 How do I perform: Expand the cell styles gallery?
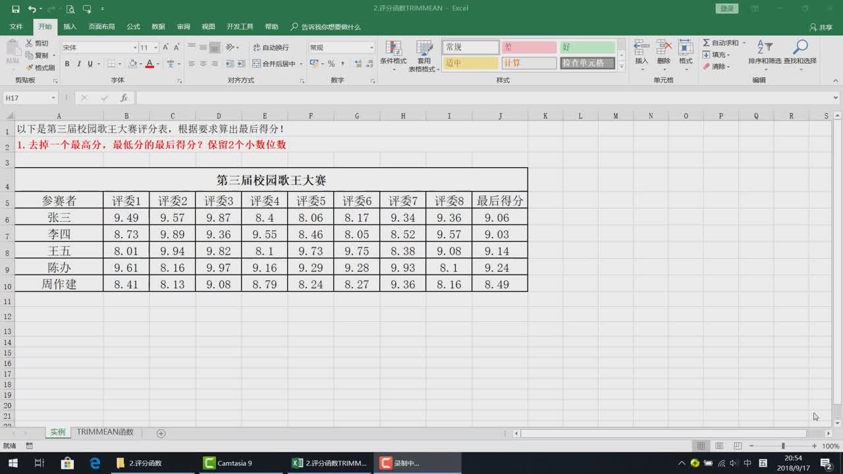click(x=621, y=66)
